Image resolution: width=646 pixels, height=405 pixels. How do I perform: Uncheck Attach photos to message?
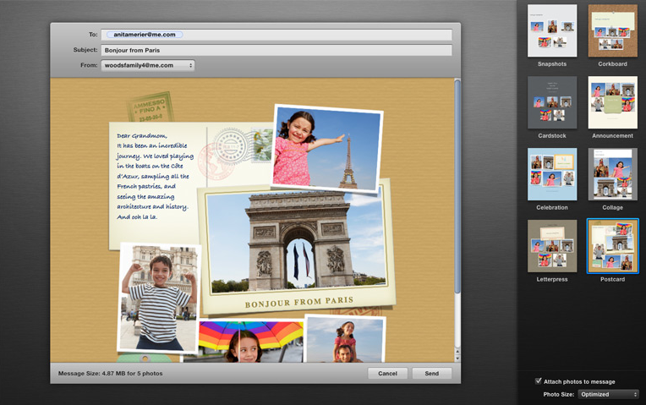click(539, 381)
